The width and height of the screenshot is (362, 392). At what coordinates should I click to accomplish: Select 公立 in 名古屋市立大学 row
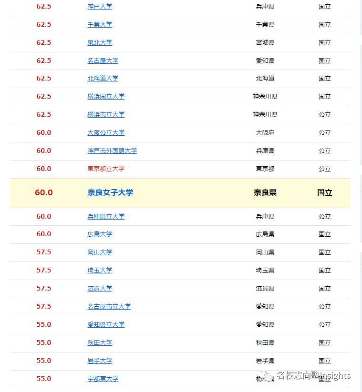coord(325,306)
